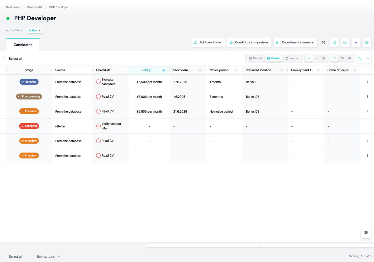Click the €5,000 per month salary cell

(149, 97)
